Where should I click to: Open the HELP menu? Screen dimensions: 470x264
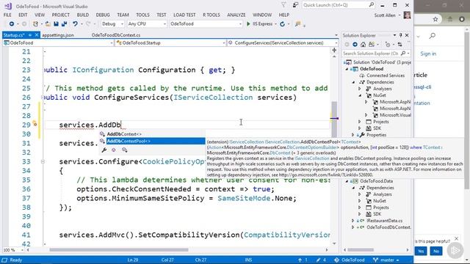[284, 15]
